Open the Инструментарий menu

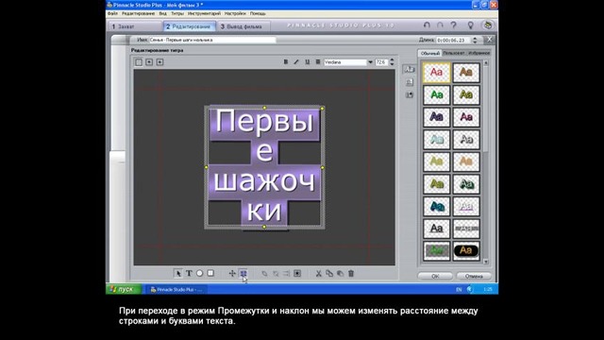tap(204, 13)
